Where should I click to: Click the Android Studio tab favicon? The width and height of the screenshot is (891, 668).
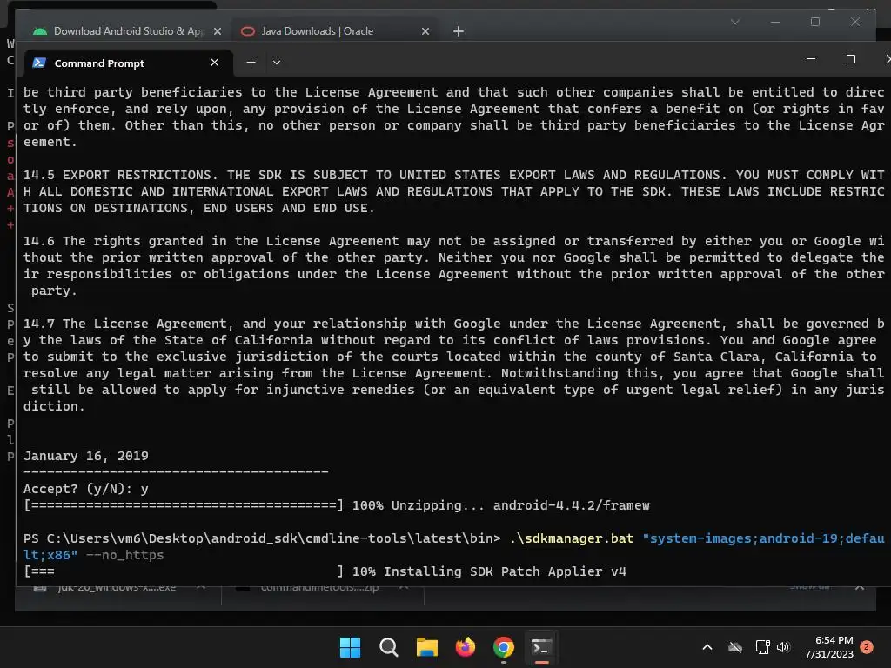pos(40,31)
